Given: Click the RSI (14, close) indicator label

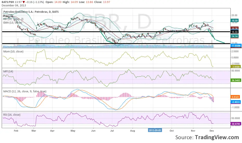Looking at the screenshot, I should (x=12, y=115).
